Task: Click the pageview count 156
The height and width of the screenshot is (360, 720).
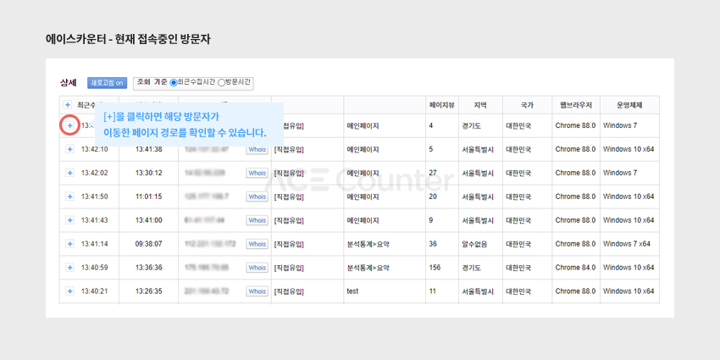Action: tap(435, 267)
